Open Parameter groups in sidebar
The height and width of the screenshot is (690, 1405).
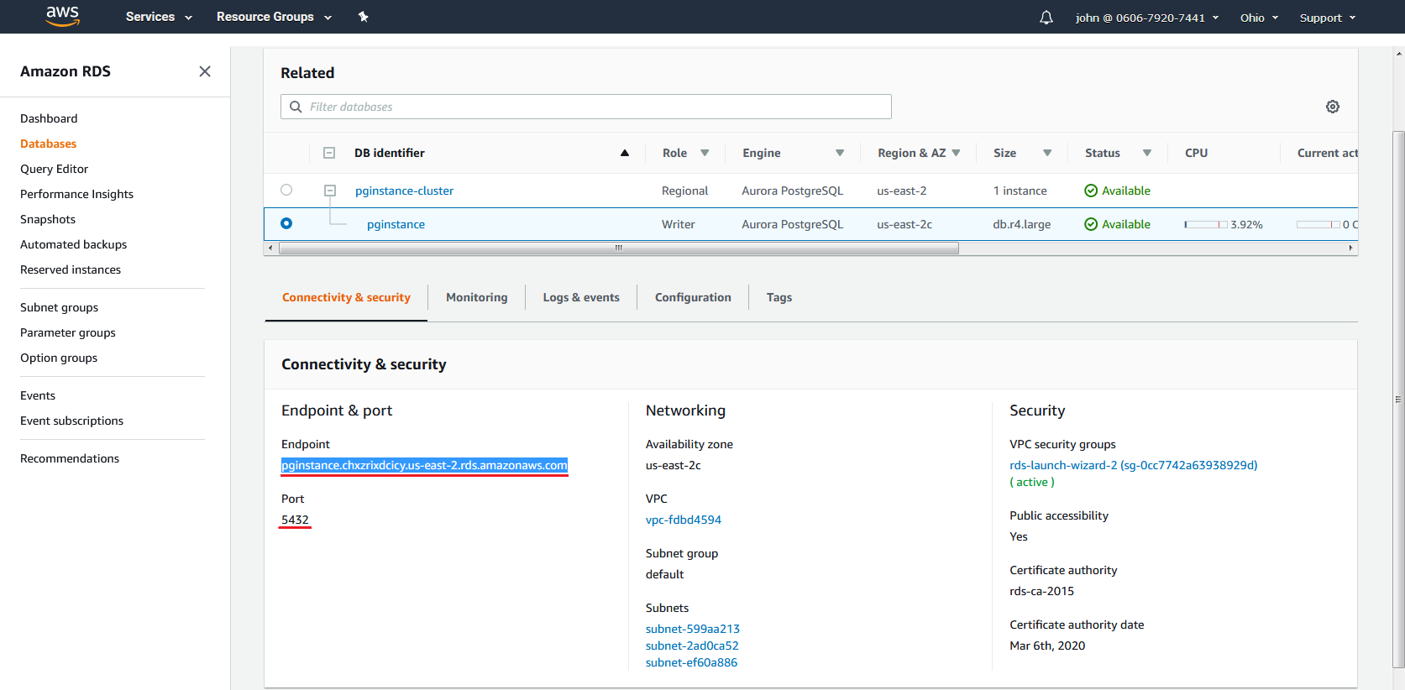tap(68, 332)
